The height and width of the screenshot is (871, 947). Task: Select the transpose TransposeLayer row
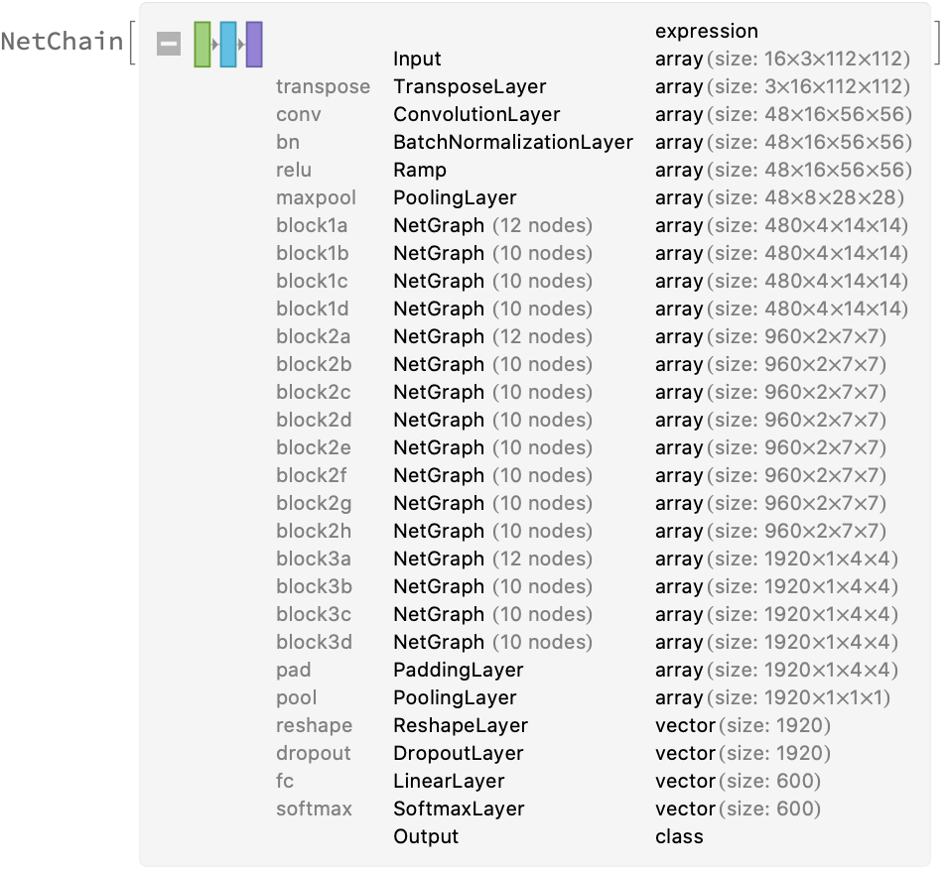click(x=469, y=86)
